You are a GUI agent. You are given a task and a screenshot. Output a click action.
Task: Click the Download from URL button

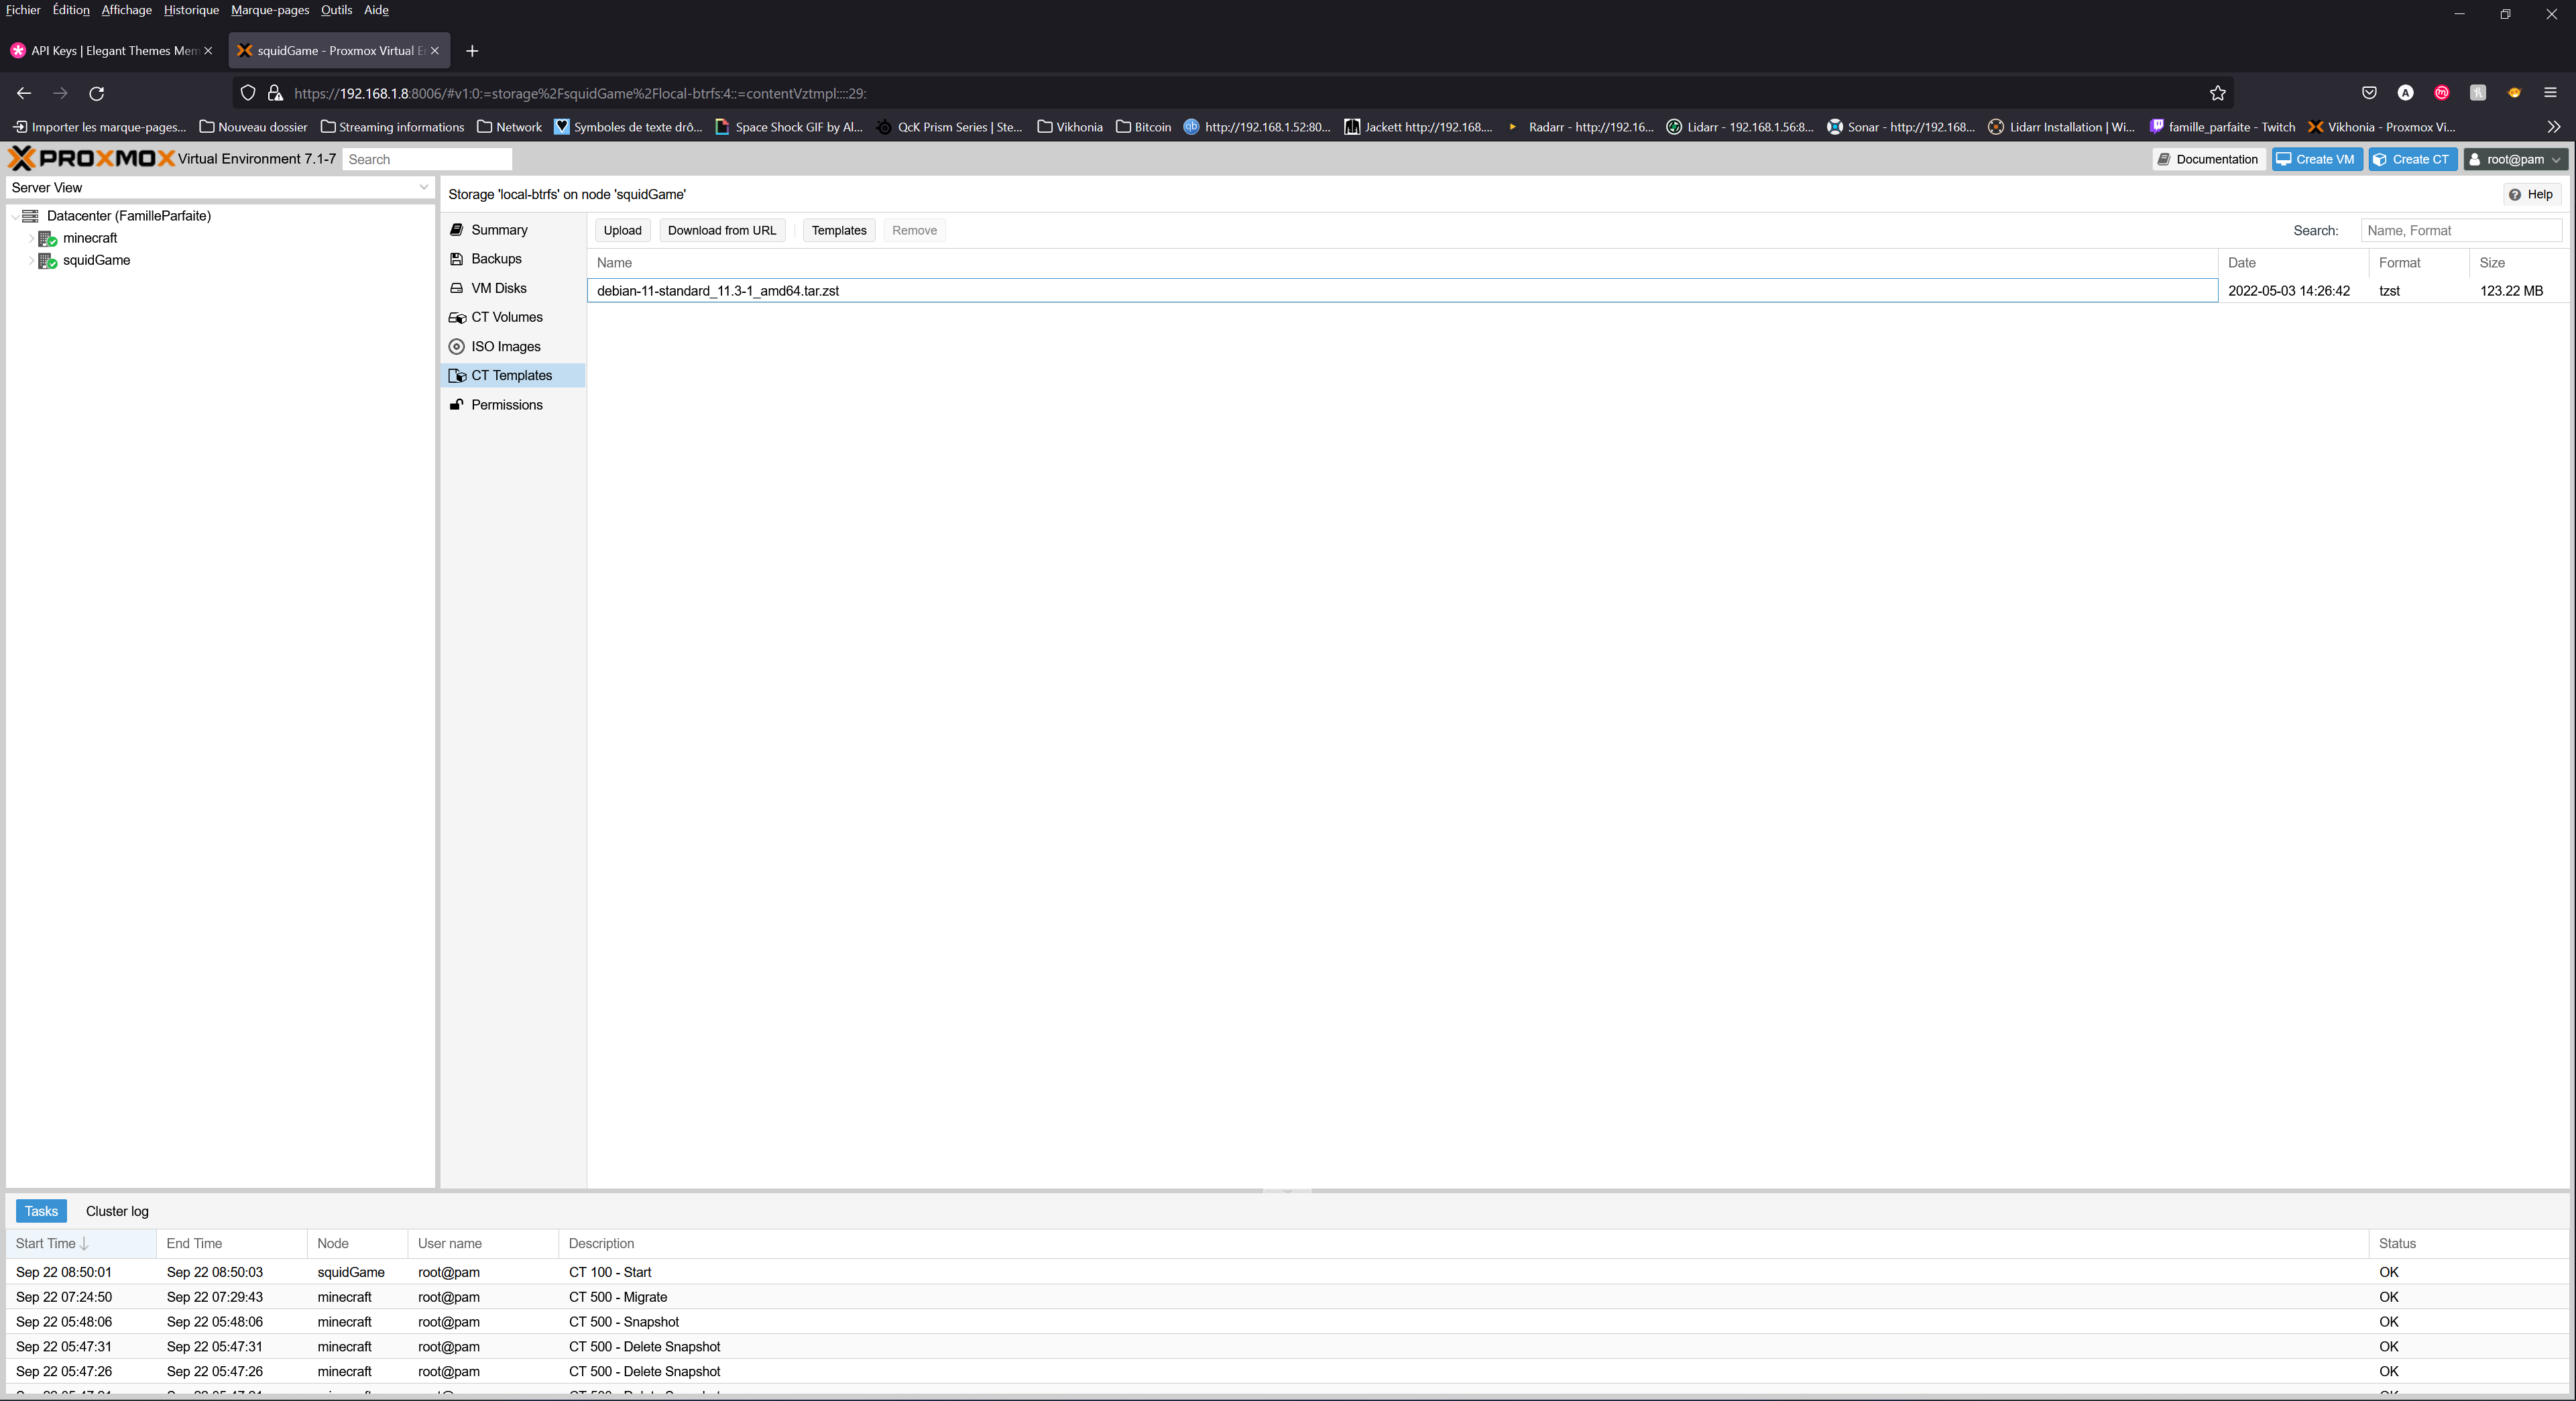(721, 229)
